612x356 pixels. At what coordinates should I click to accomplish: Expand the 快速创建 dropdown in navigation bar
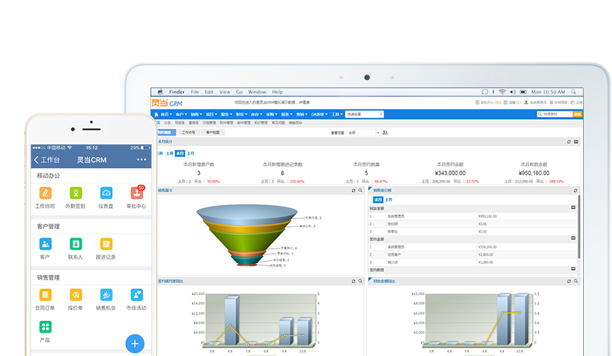click(365, 113)
